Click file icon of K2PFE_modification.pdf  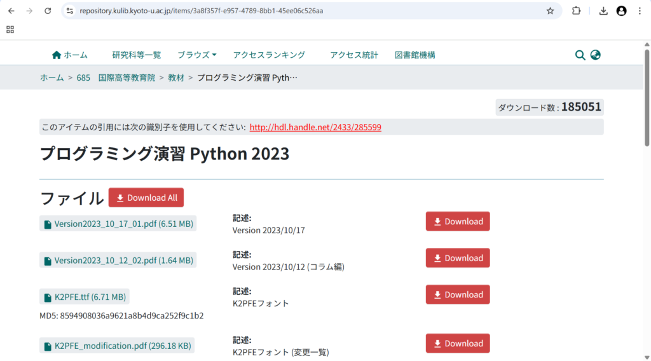coord(48,346)
